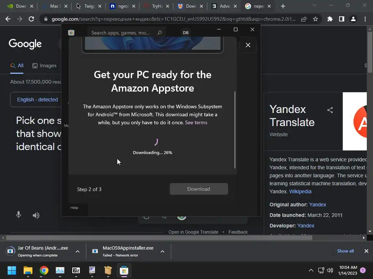
Task: Click the Chrome address bar URL
Action: 174,19
